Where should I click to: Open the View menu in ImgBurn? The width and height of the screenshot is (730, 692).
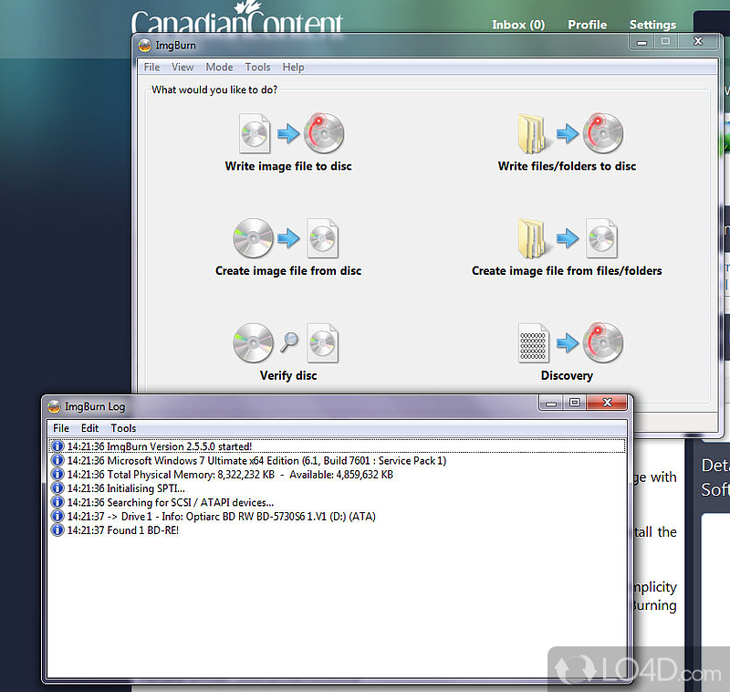click(182, 67)
